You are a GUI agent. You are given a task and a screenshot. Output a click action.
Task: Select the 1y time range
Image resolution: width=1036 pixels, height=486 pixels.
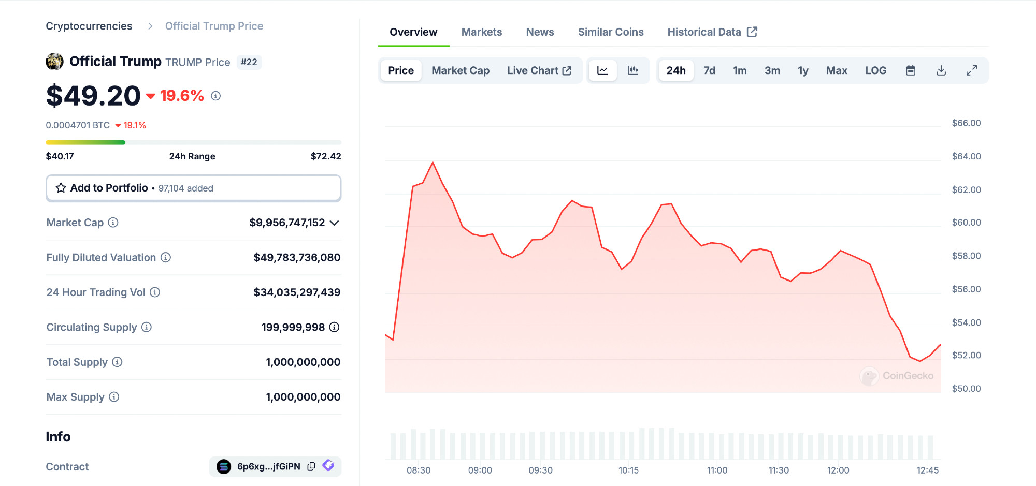coord(803,70)
